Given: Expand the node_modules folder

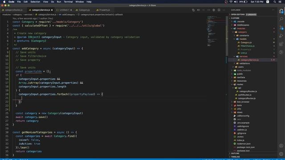Looking at the screenshot, I should [x=244, y=70].
